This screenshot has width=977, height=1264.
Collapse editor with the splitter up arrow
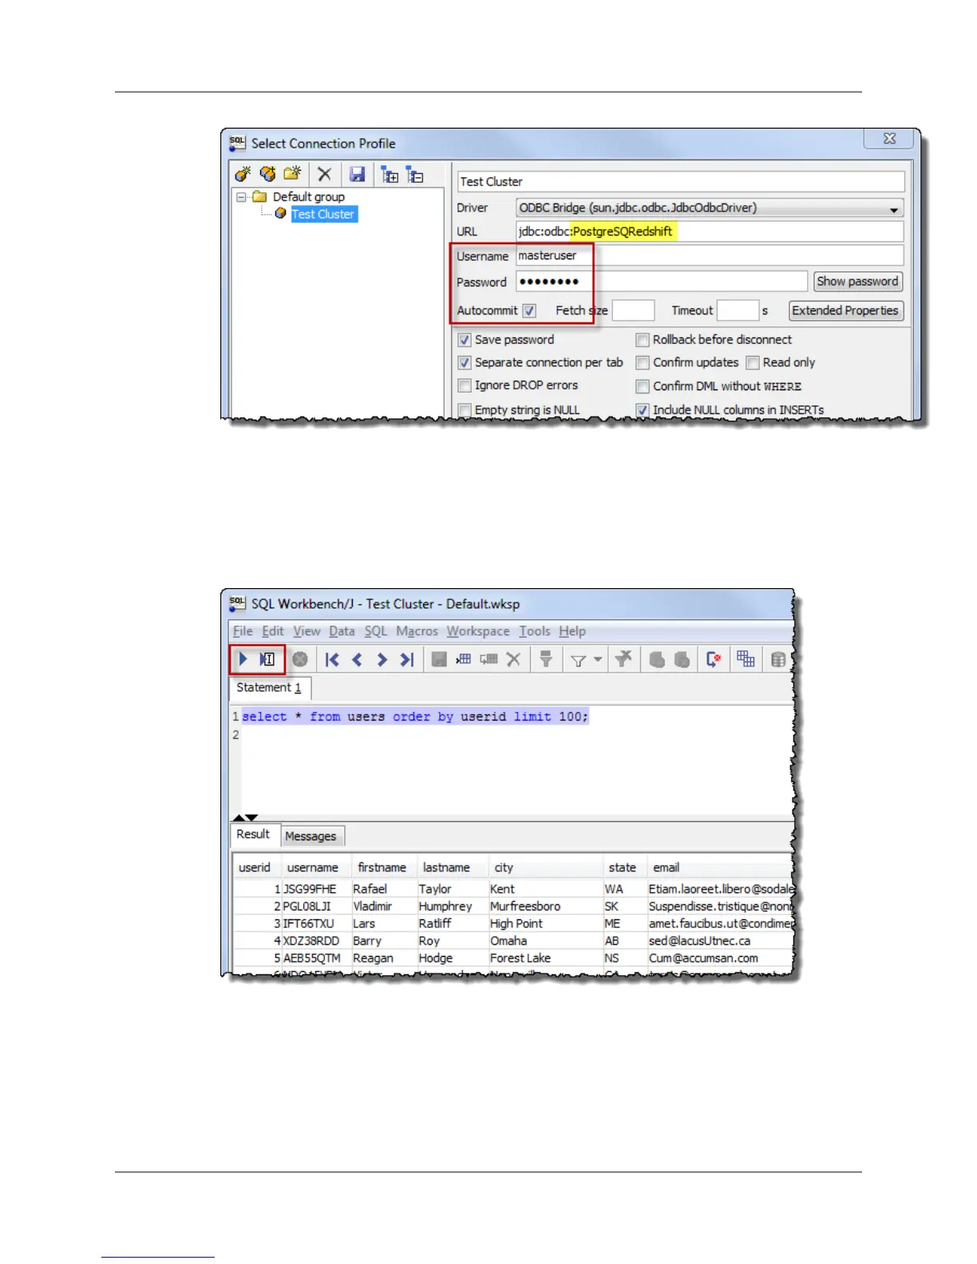click(x=239, y=817)
